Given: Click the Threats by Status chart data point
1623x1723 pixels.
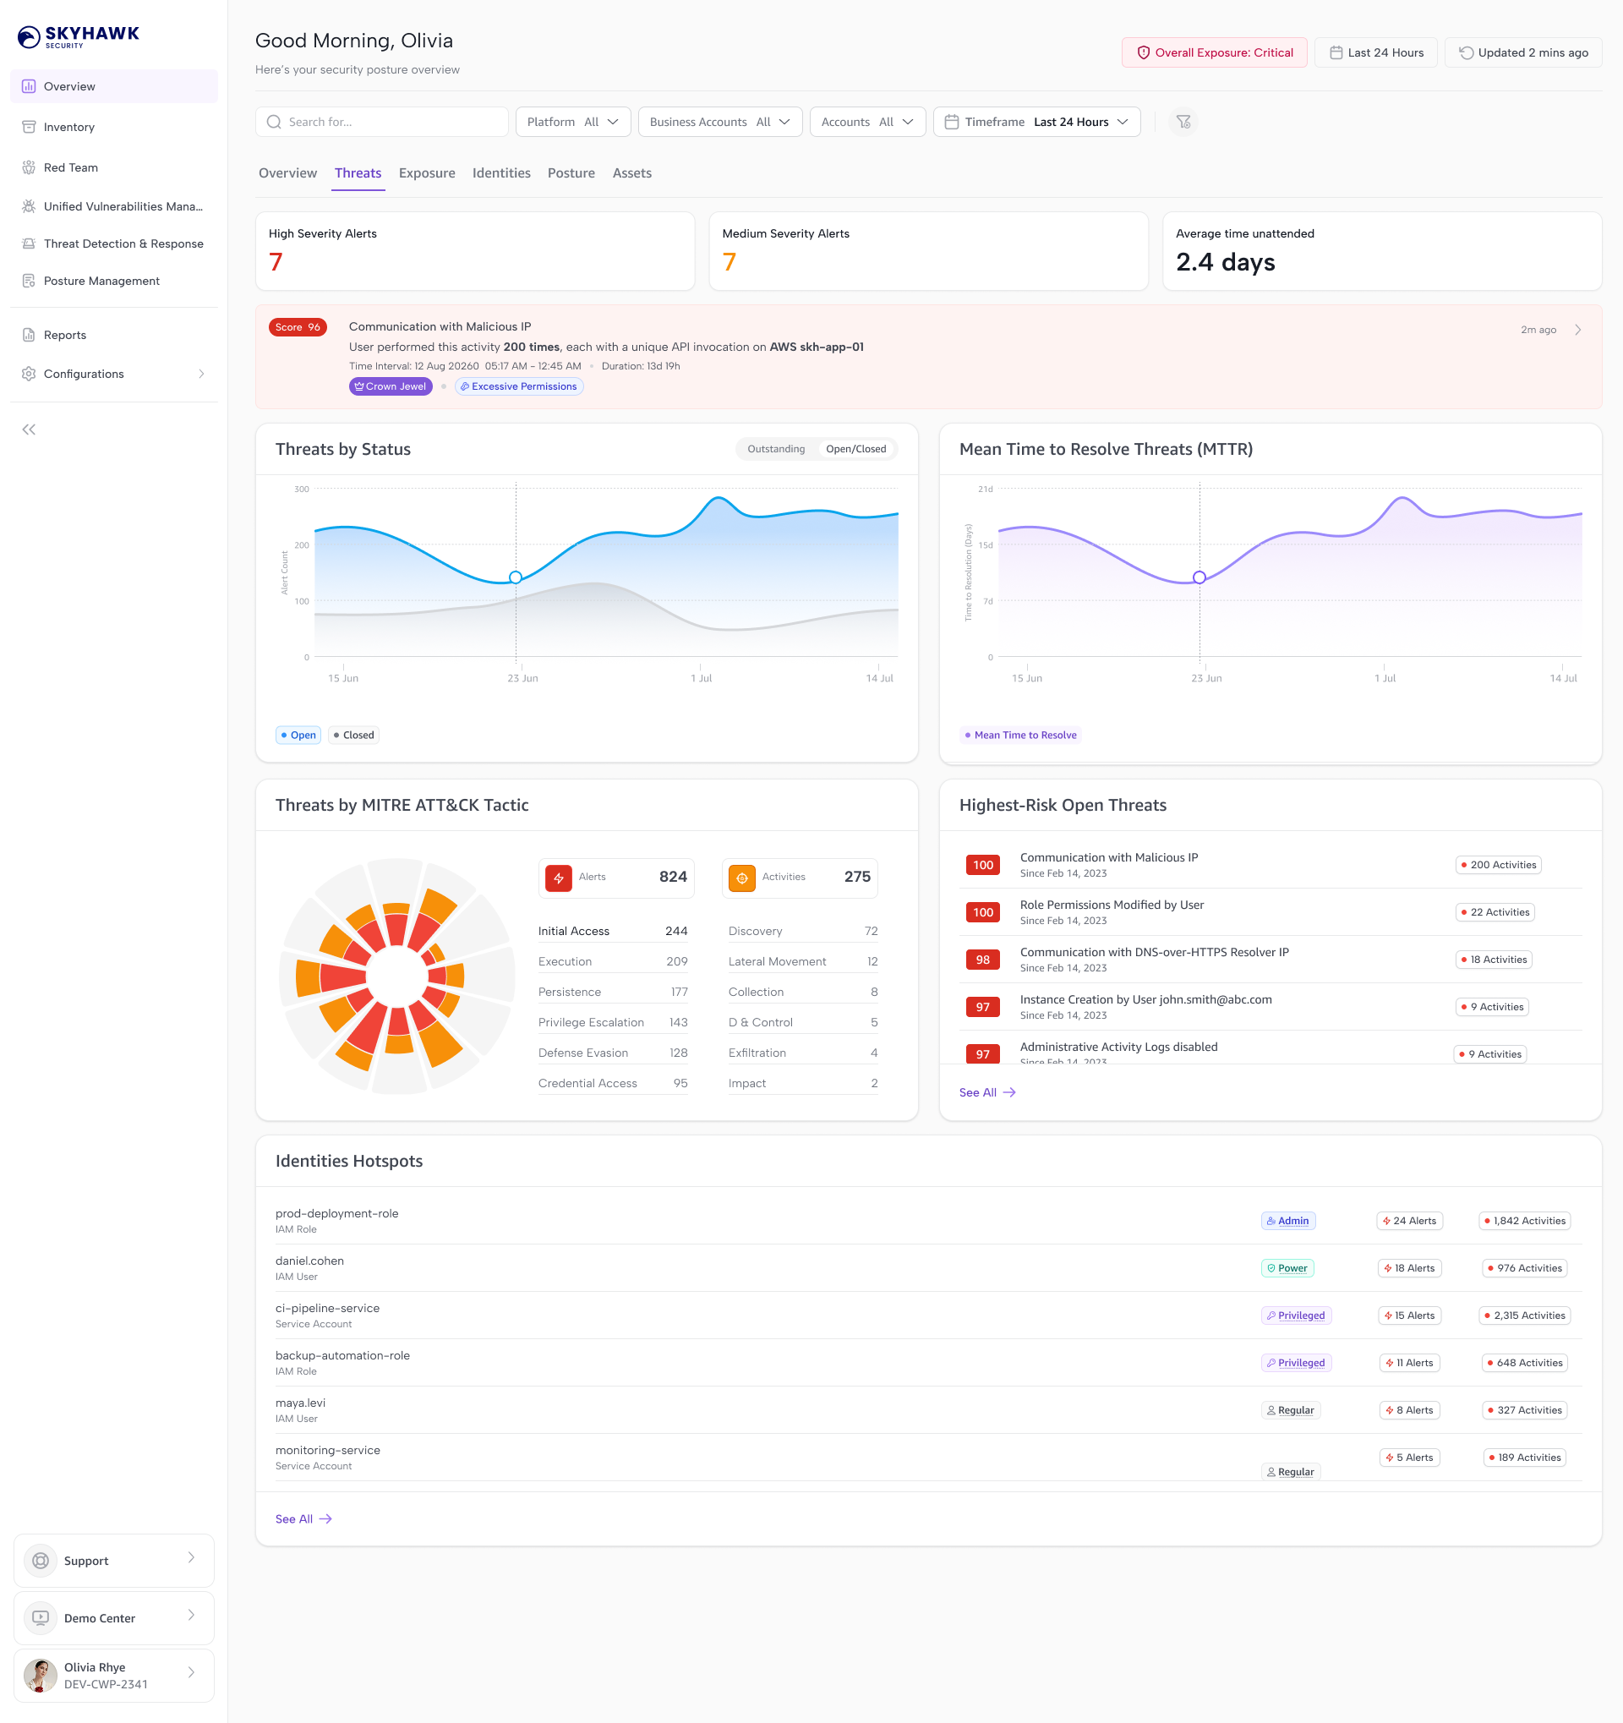Looking at the screenshot, I should (515, 577).
